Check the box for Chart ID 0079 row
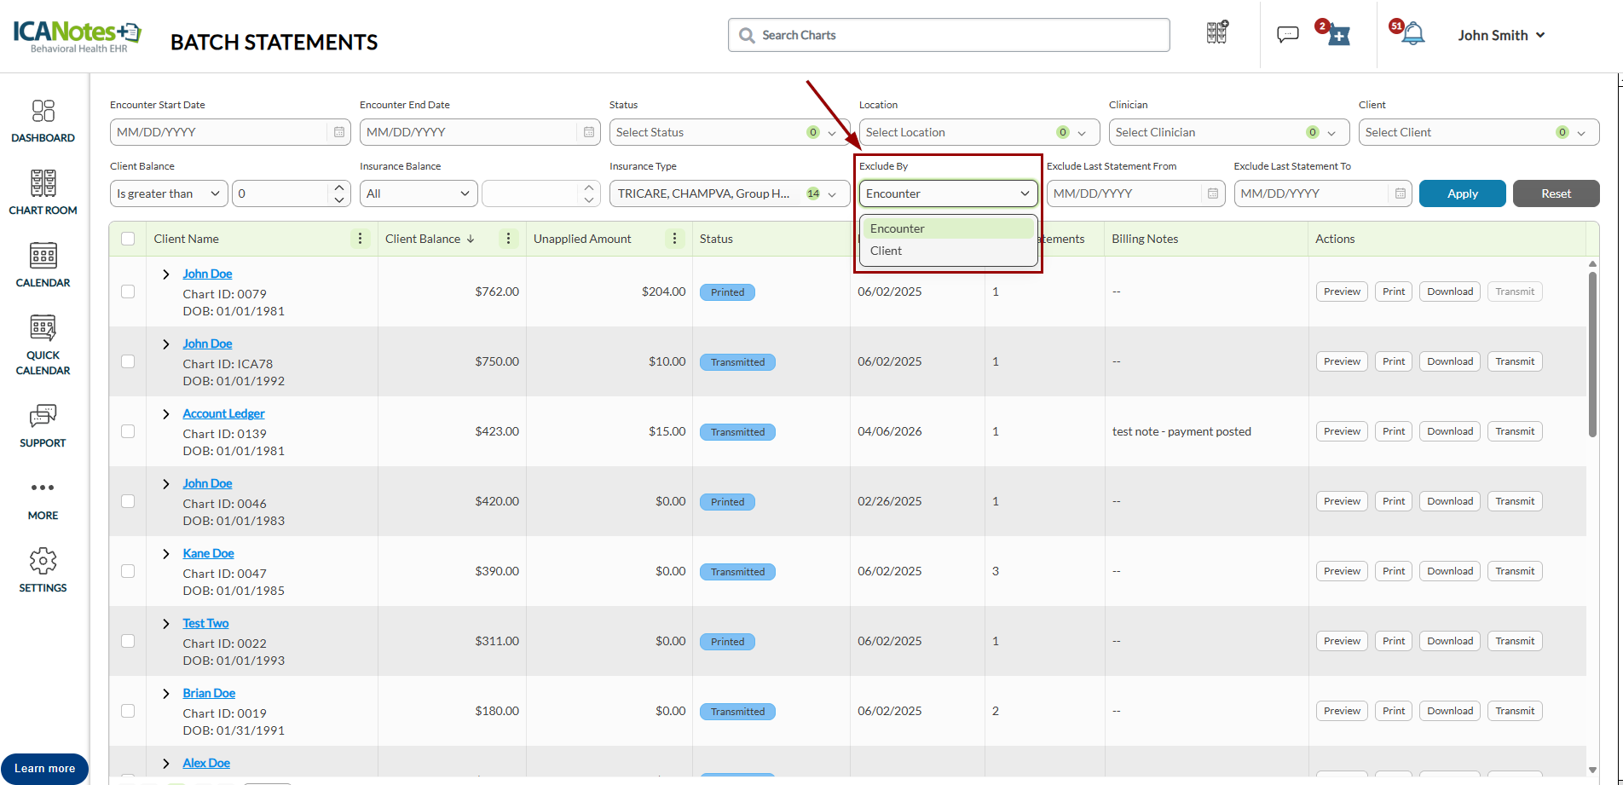This screenshot has width=1623, height=785. coord(128,291)
